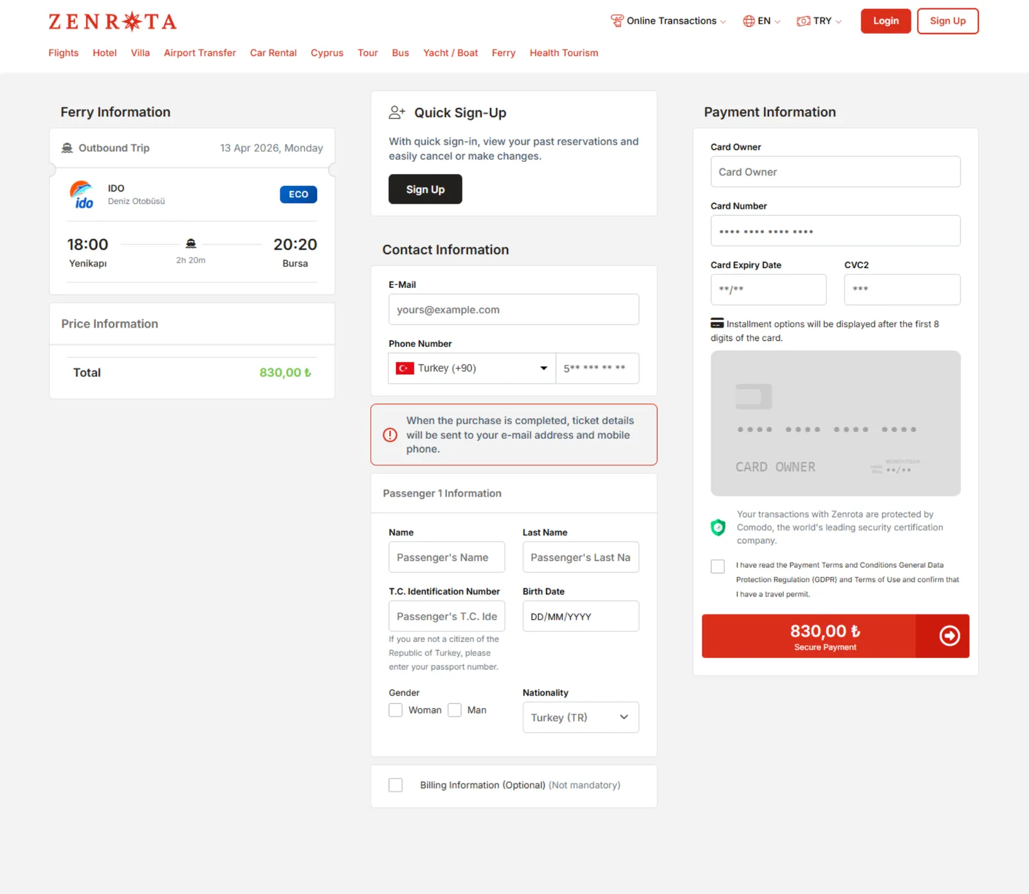Check the Woman gender checkbox
This screenshot has width=1029, height=894.
coord(396,710)
